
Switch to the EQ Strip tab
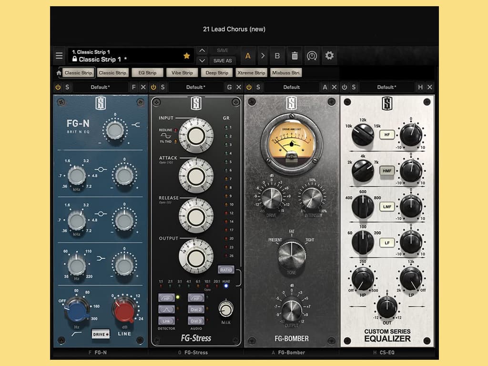tap(147, 73)
